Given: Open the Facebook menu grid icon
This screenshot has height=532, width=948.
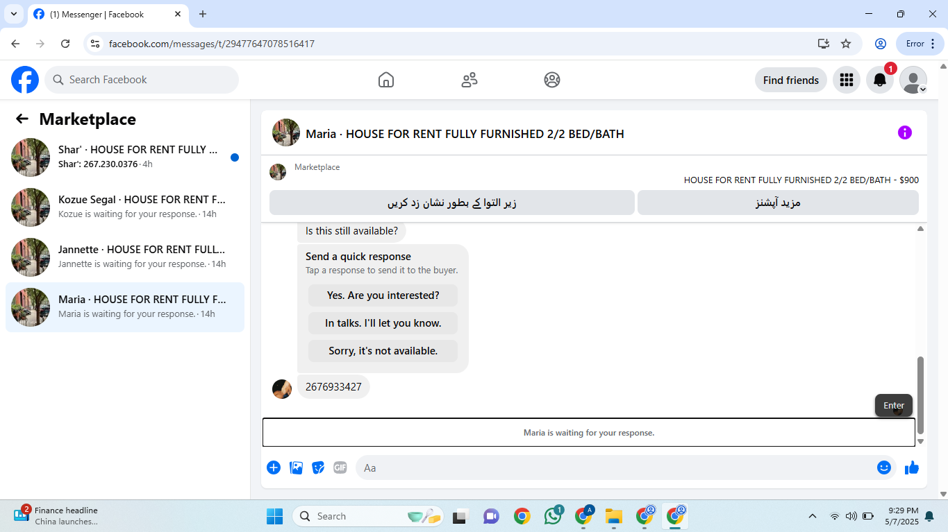Looking at the screenshot, I should pyautogui.click(x=846, y=80).
